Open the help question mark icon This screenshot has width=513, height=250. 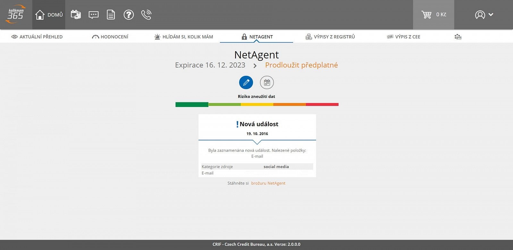(129, 15)
